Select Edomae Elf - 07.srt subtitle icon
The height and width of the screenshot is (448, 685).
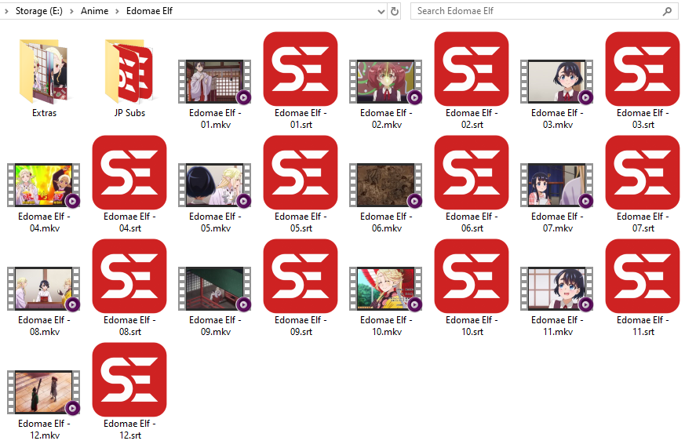pyautogui.click(x=643, y=172)
